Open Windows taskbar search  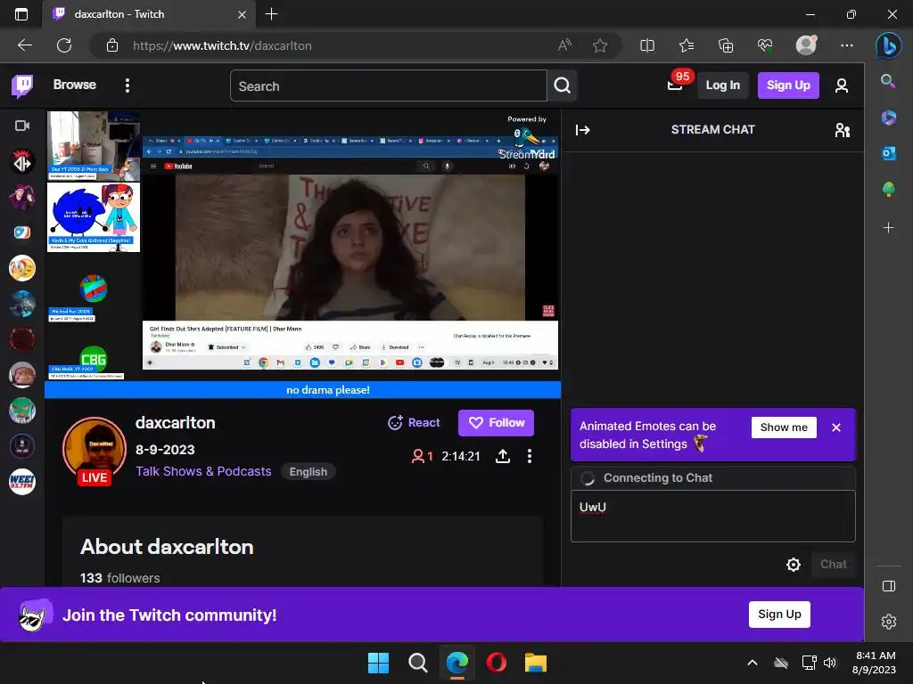[417, 663]
